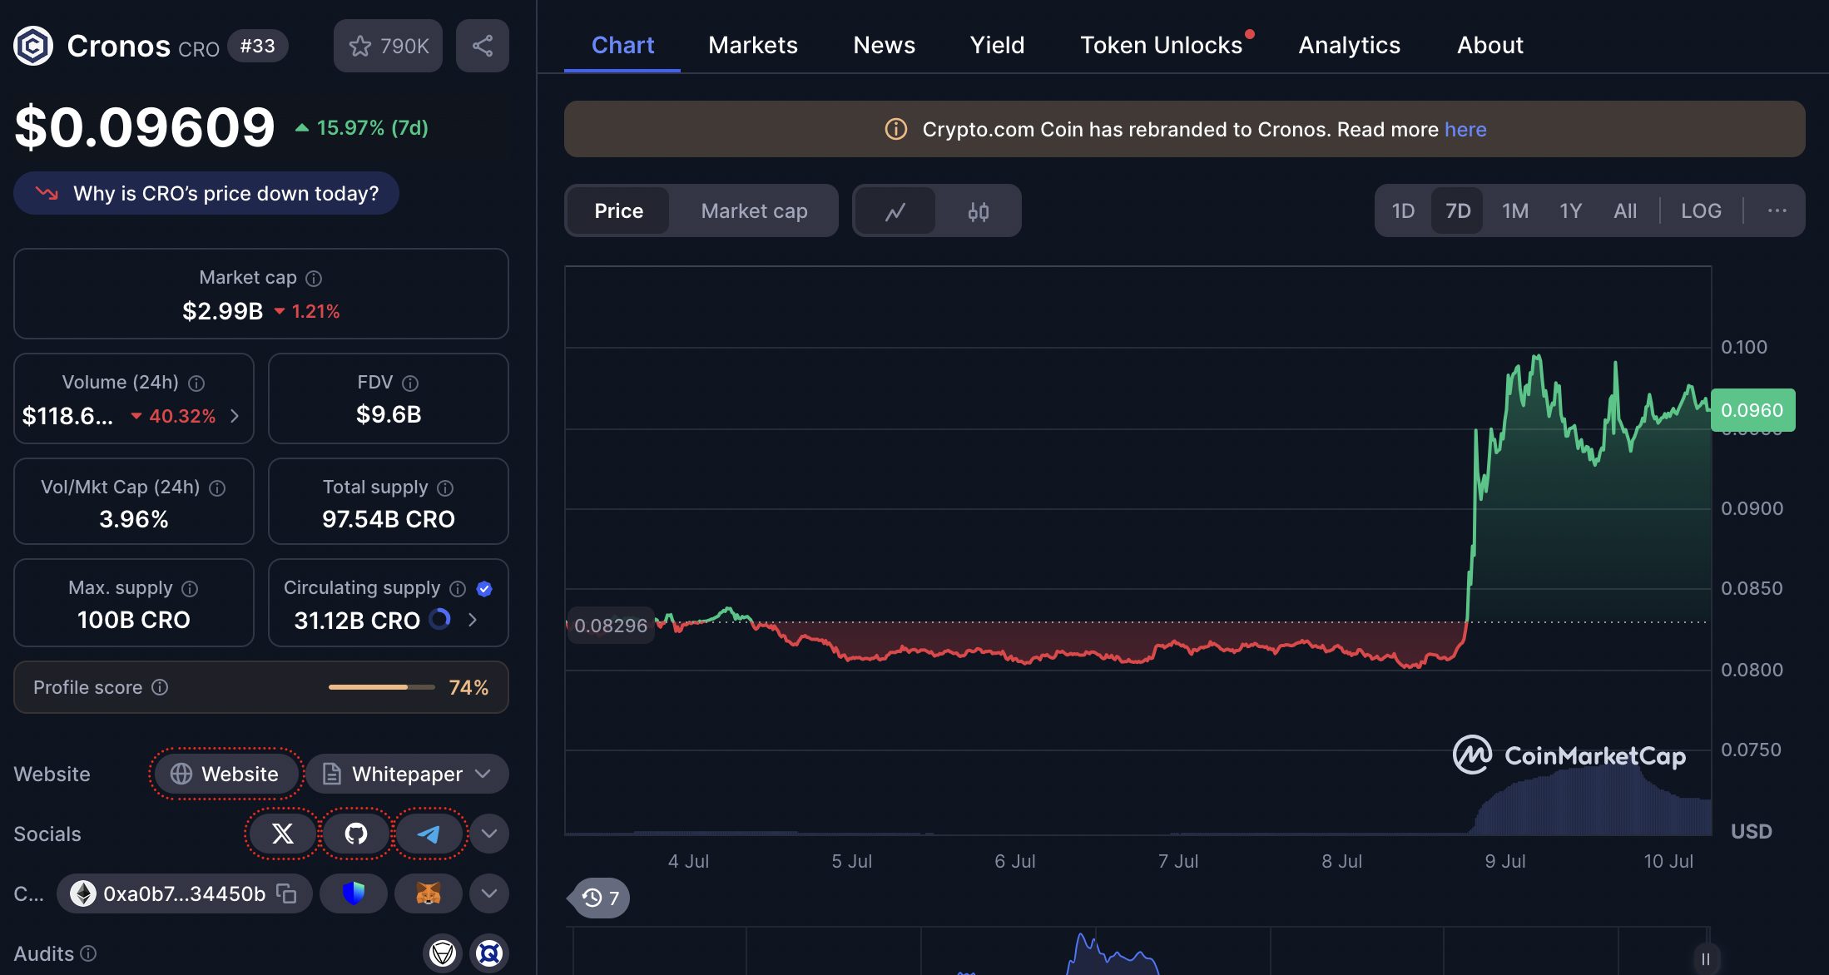This screenshot has height=975, width=1829.
Task: Expand Circulating supply details arrow
Action: pyautogui.click(x=473, y=620)
